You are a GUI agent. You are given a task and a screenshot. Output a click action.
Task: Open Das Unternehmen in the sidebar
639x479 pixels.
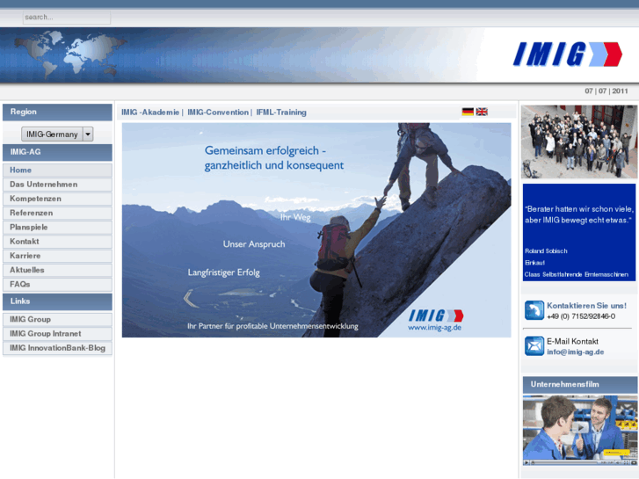pos(57,185)
